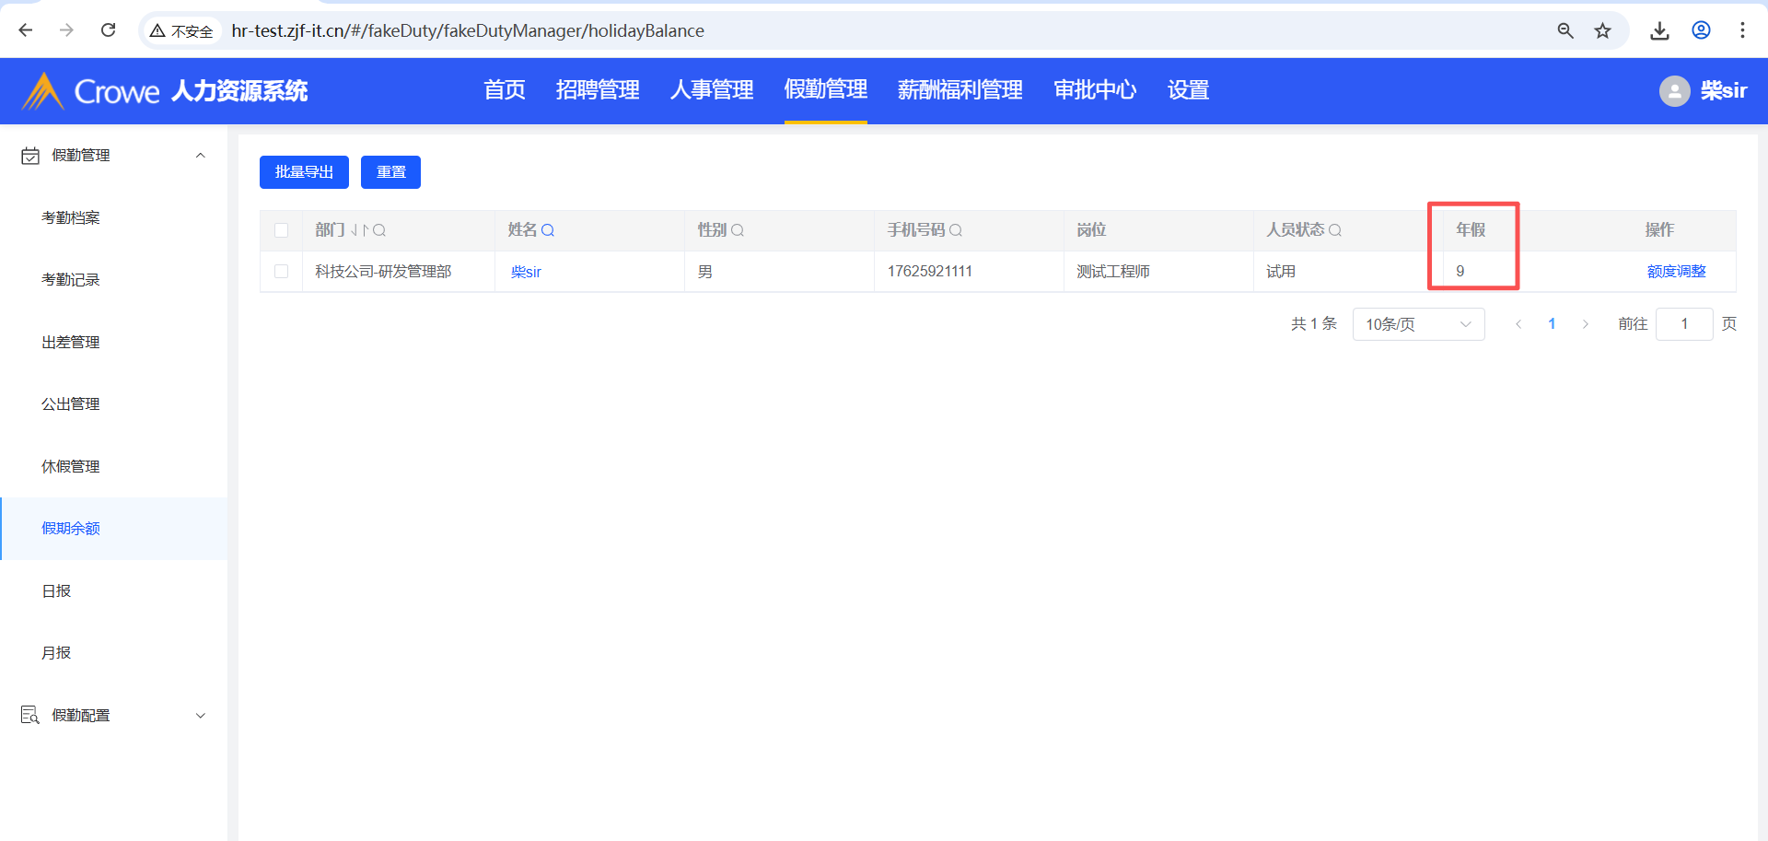The height and width of the screenshot is (841, 1768).
Task: Click the 批量导出 button
Action: pyautogui.click(x=304, y=172)
